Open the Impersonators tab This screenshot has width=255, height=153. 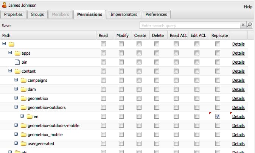(124, 14)
